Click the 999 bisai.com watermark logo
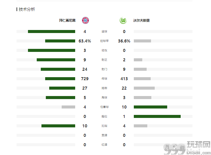This screenshot has width=211, height=155. (x=187, y=148)
